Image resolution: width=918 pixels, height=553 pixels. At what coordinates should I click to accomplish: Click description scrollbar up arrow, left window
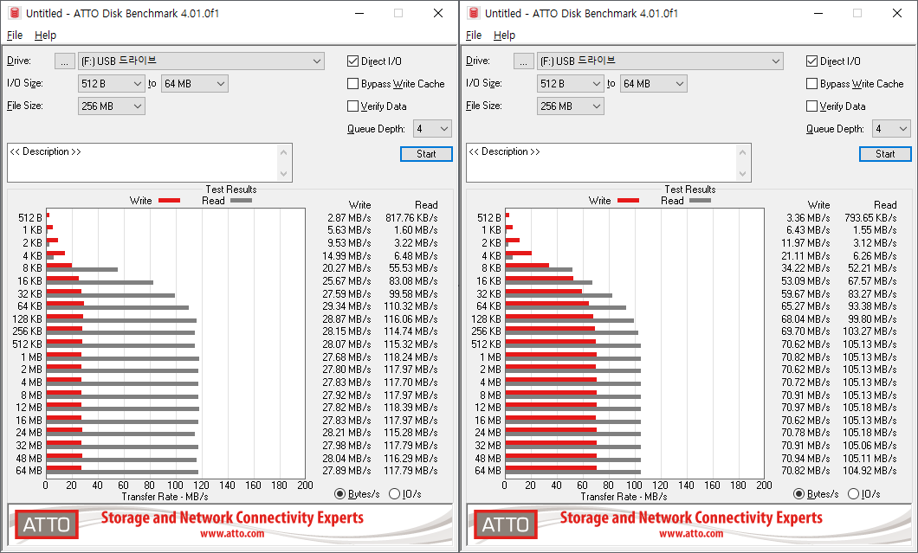point(284,152)
